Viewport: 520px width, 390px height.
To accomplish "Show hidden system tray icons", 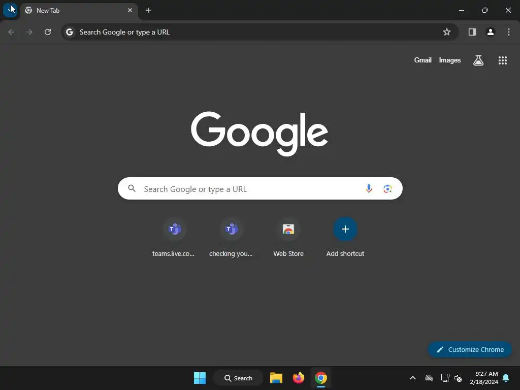I will click(413, 378).
